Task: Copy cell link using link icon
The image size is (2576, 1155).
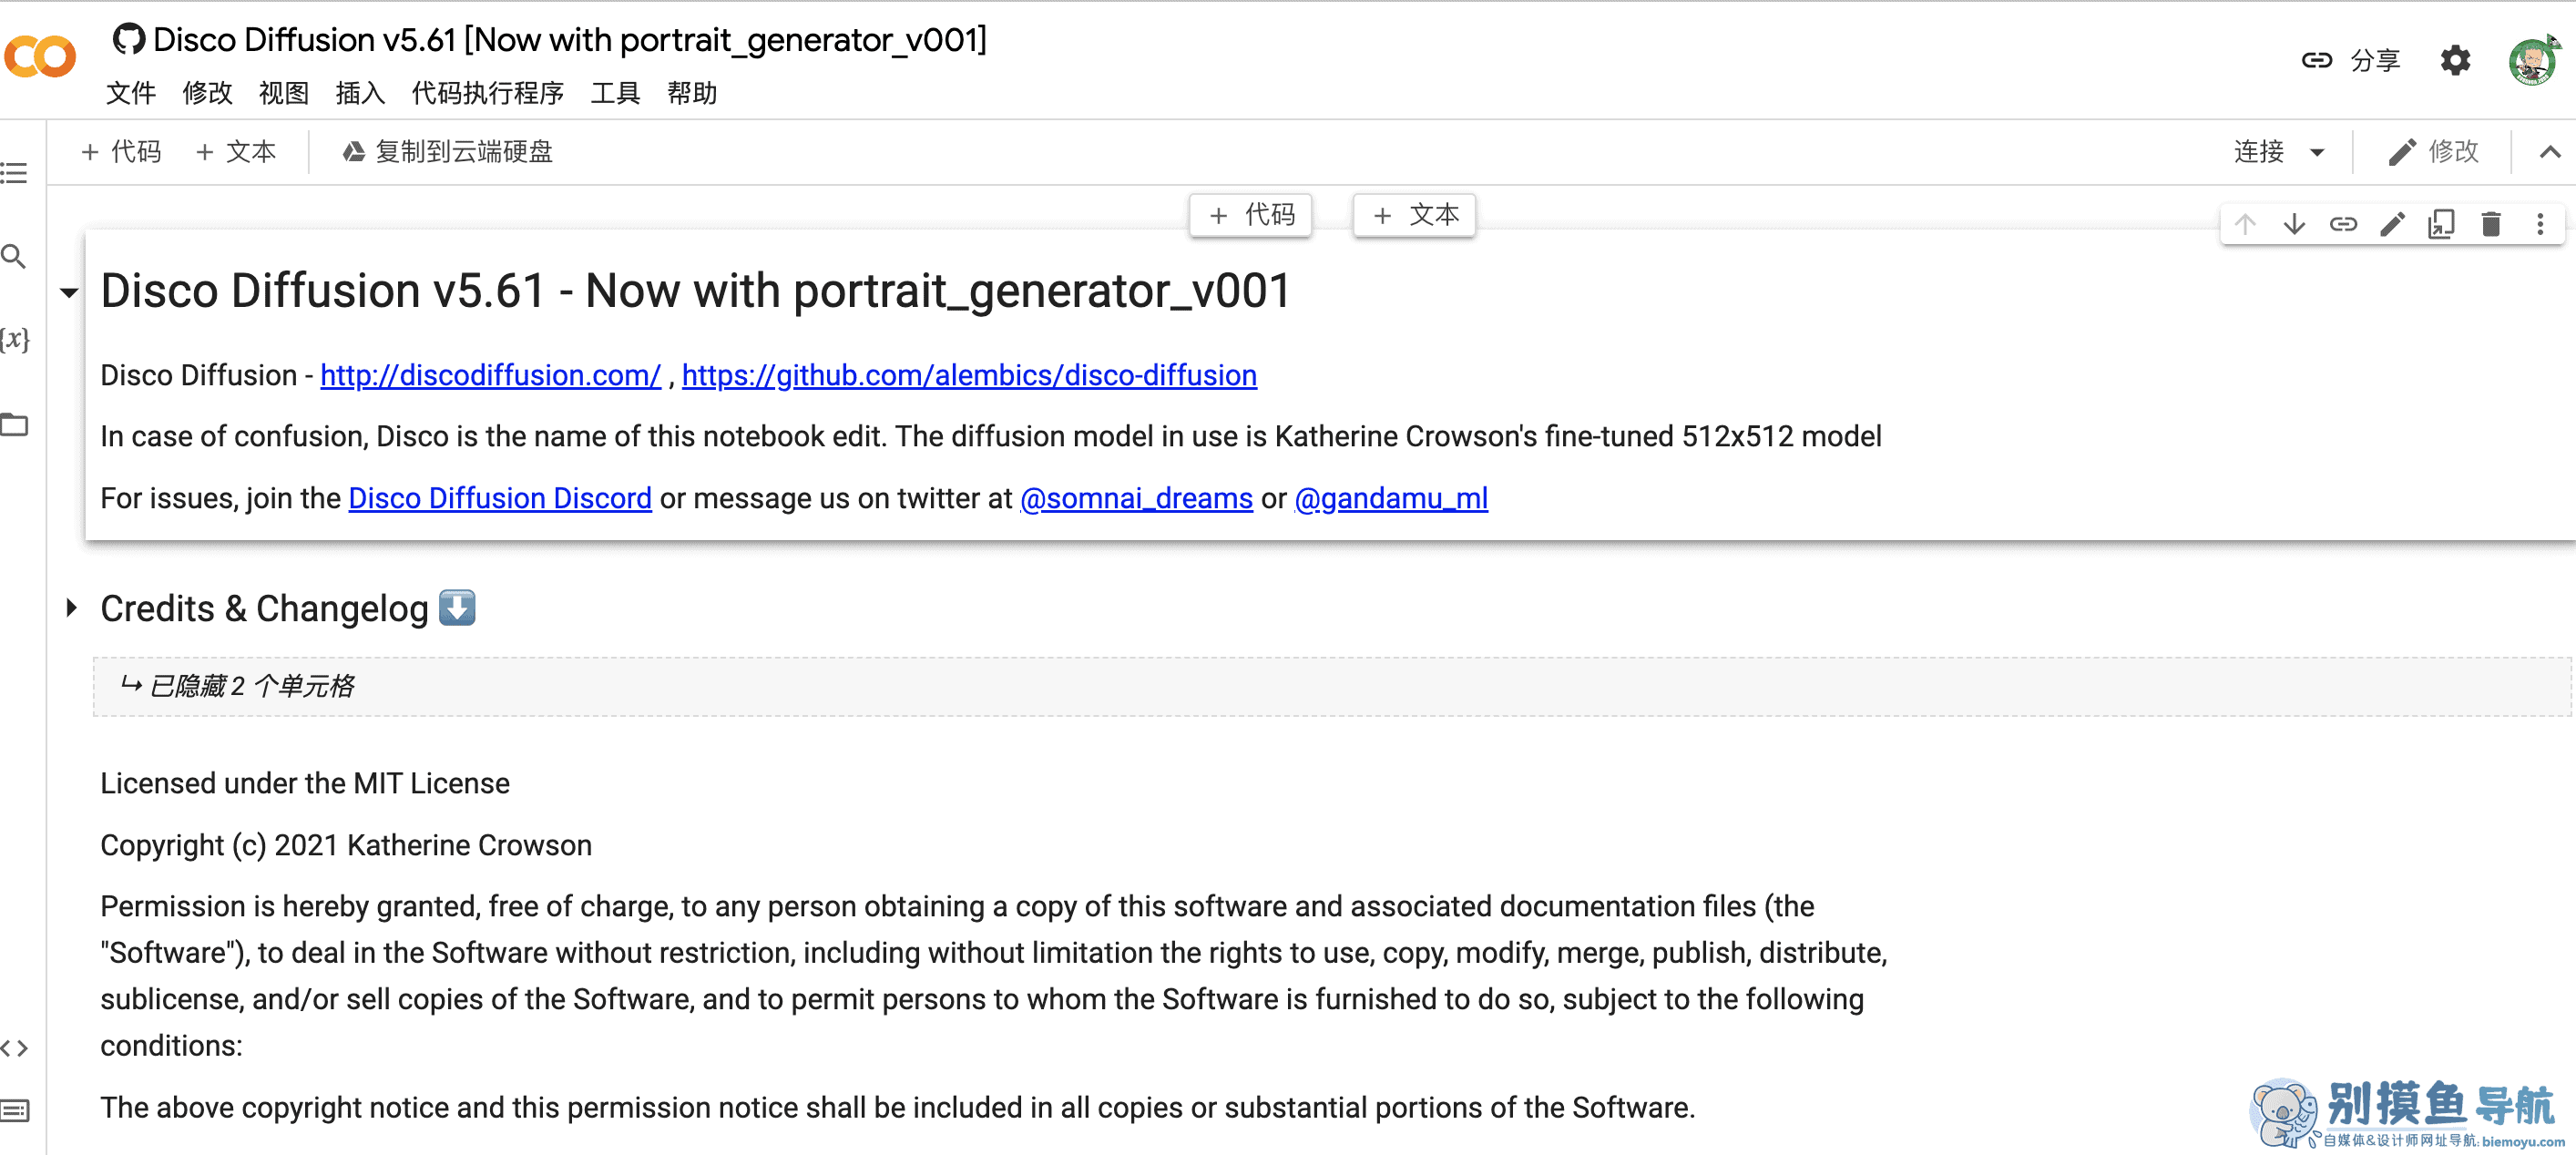Action: pyautogui.click(x=2343, y=224)
